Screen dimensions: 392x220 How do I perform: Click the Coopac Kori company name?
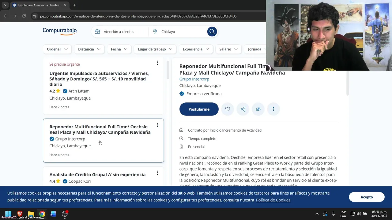[x=80, y=181]
